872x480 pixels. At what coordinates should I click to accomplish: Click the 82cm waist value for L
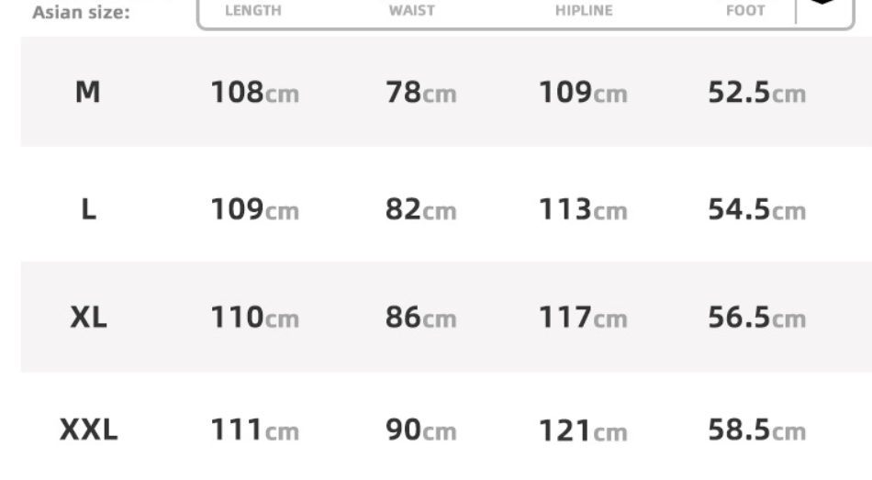[420, 211]
